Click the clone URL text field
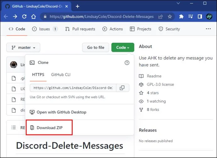The image size is (217, 158). 73,88
